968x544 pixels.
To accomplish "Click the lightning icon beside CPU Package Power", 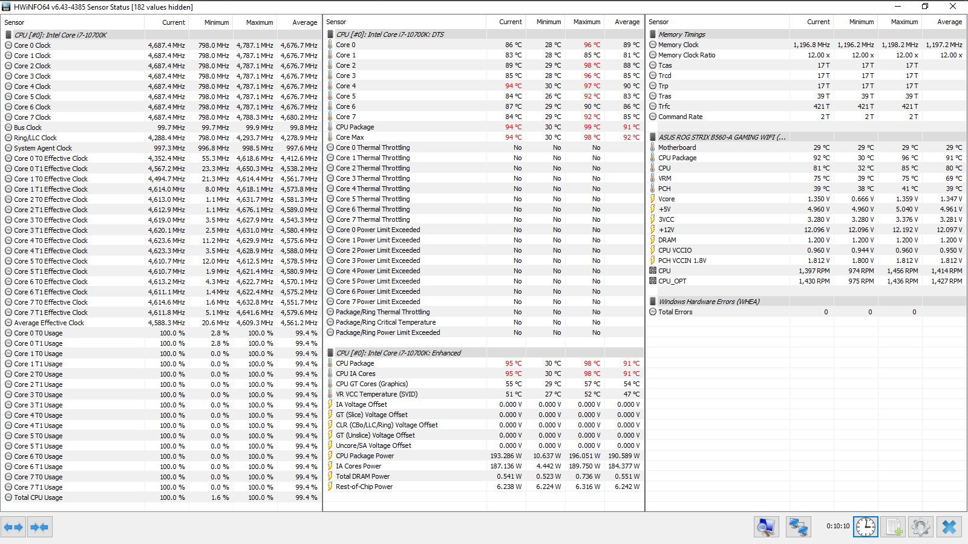I will [330, 456].
